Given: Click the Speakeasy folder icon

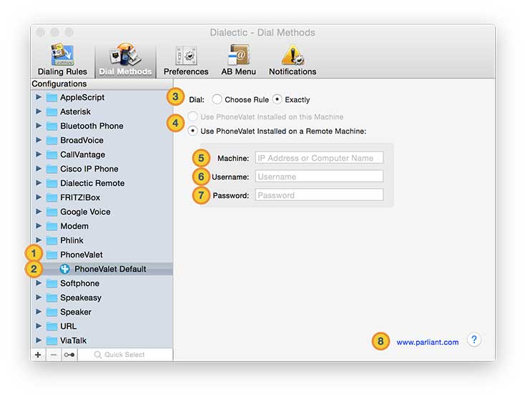Looking at the screenshot, I should tap(51, 298).
